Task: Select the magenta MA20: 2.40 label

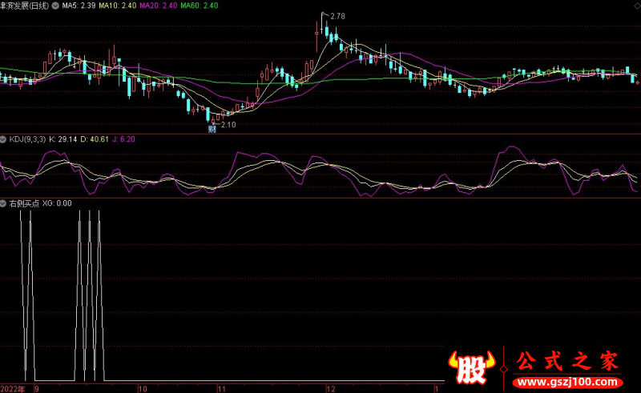Action: 159,5
